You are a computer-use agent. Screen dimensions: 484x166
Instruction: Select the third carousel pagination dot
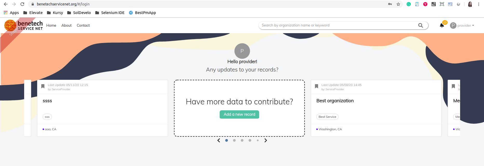pos(242,140)
